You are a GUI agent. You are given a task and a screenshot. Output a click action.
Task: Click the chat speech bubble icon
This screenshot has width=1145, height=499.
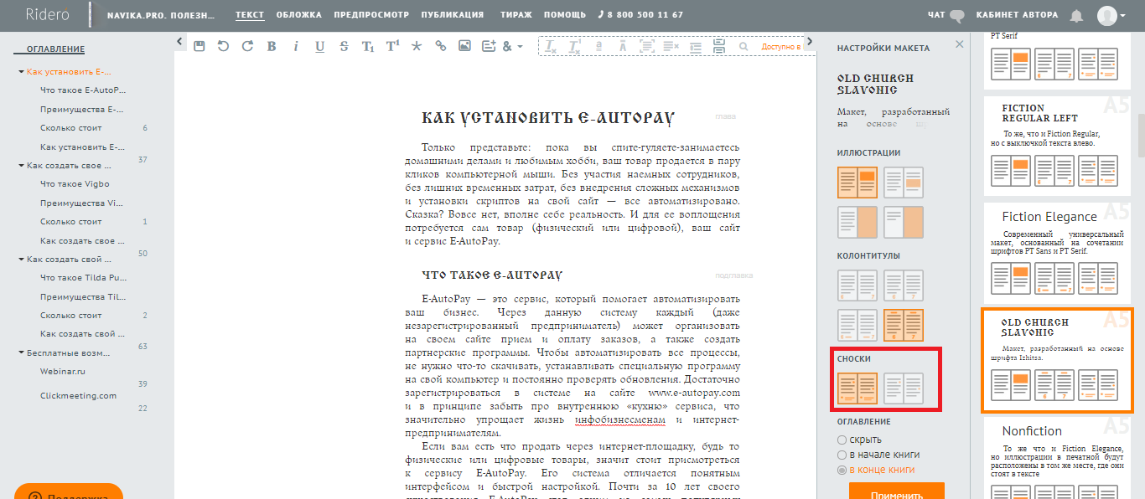(x=957, y=15)
